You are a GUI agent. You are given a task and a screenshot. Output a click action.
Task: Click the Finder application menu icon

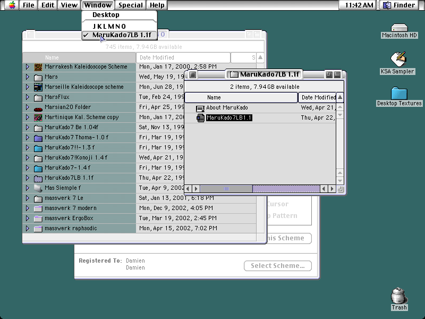[x=387, y=5]
